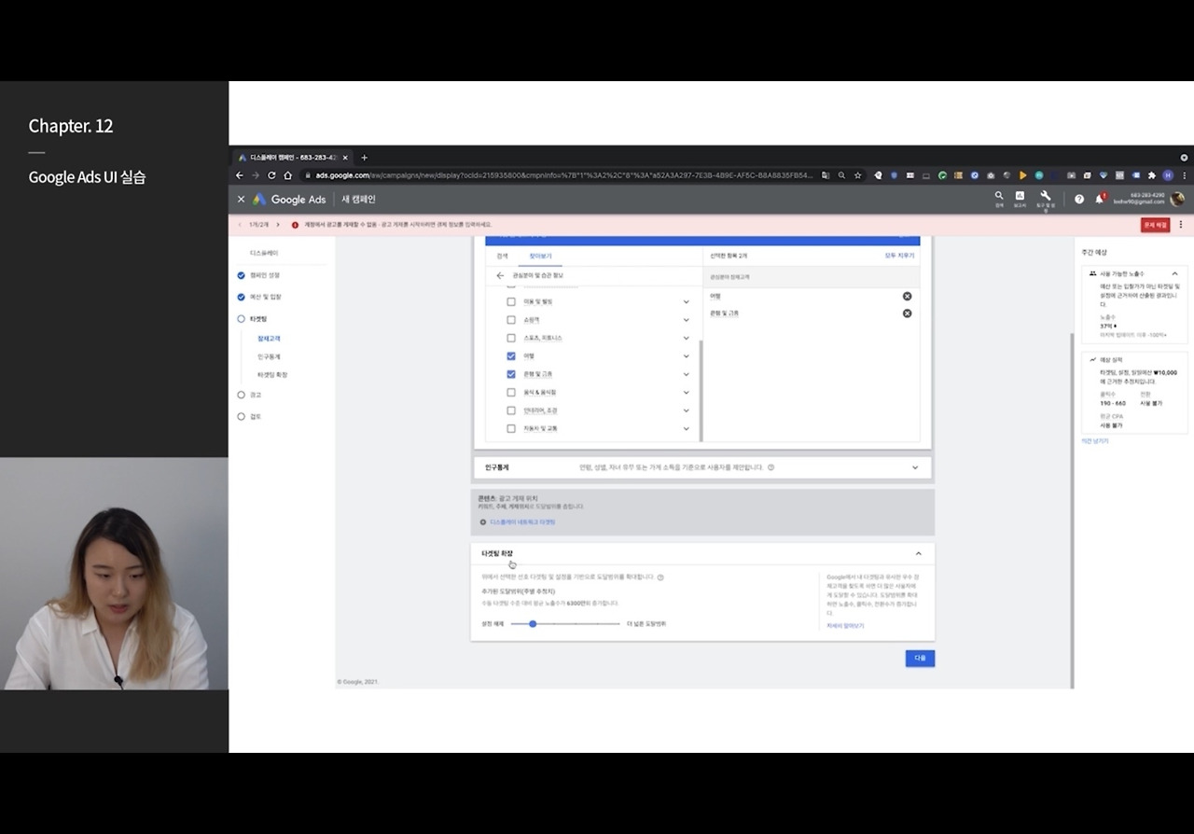Select the 찾아보기 tab
Image resolution: width=1194 pixels, height=834 pixels.
pos(540,256)
